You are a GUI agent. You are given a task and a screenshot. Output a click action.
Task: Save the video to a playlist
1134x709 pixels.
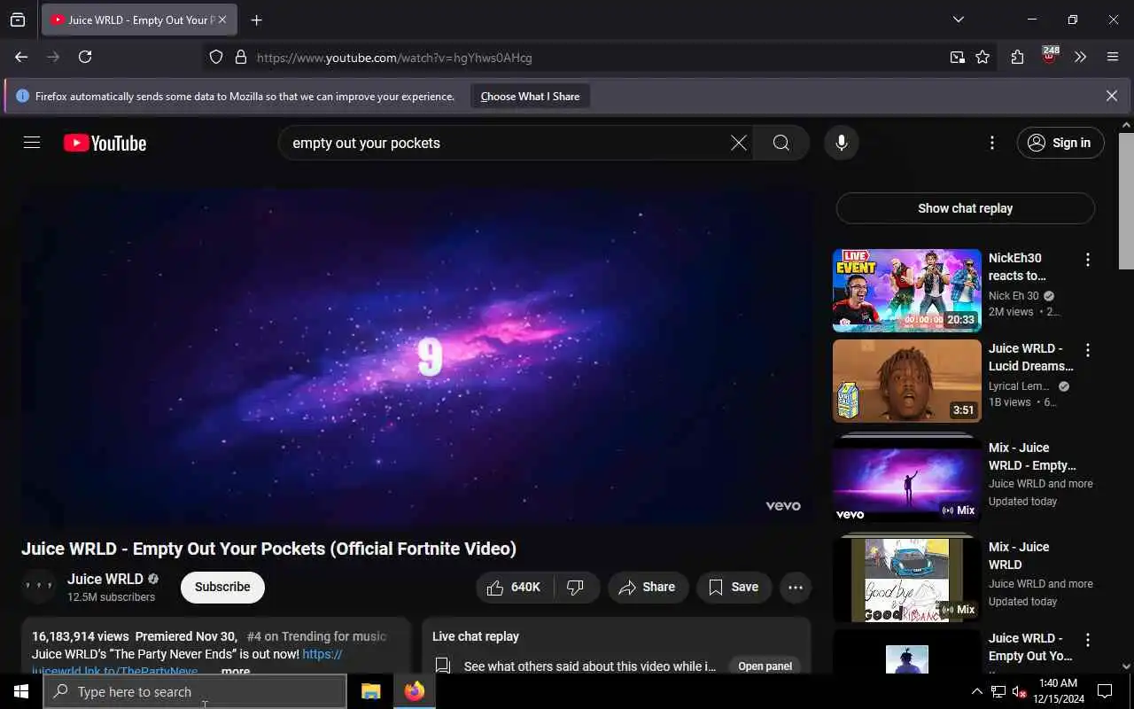coord(734,587)
